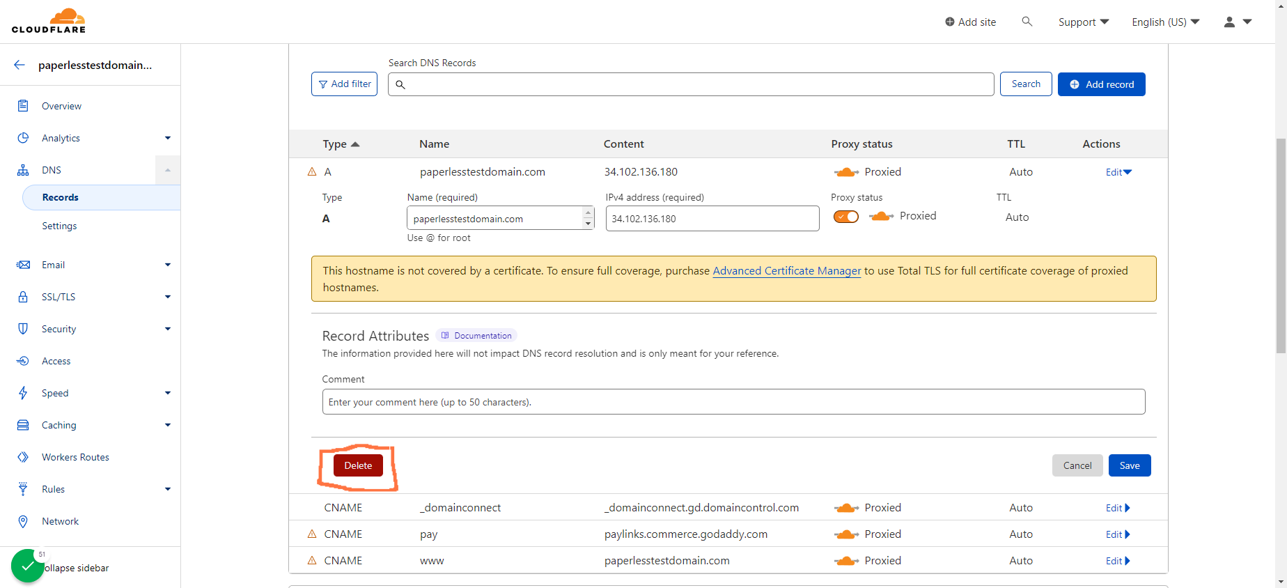Click the Cloudflare logo
1287x588 pixels.
49,21
